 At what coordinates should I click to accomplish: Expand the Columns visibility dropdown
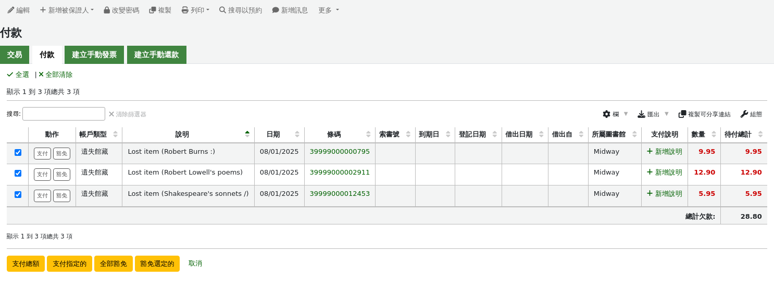[615, 114]
